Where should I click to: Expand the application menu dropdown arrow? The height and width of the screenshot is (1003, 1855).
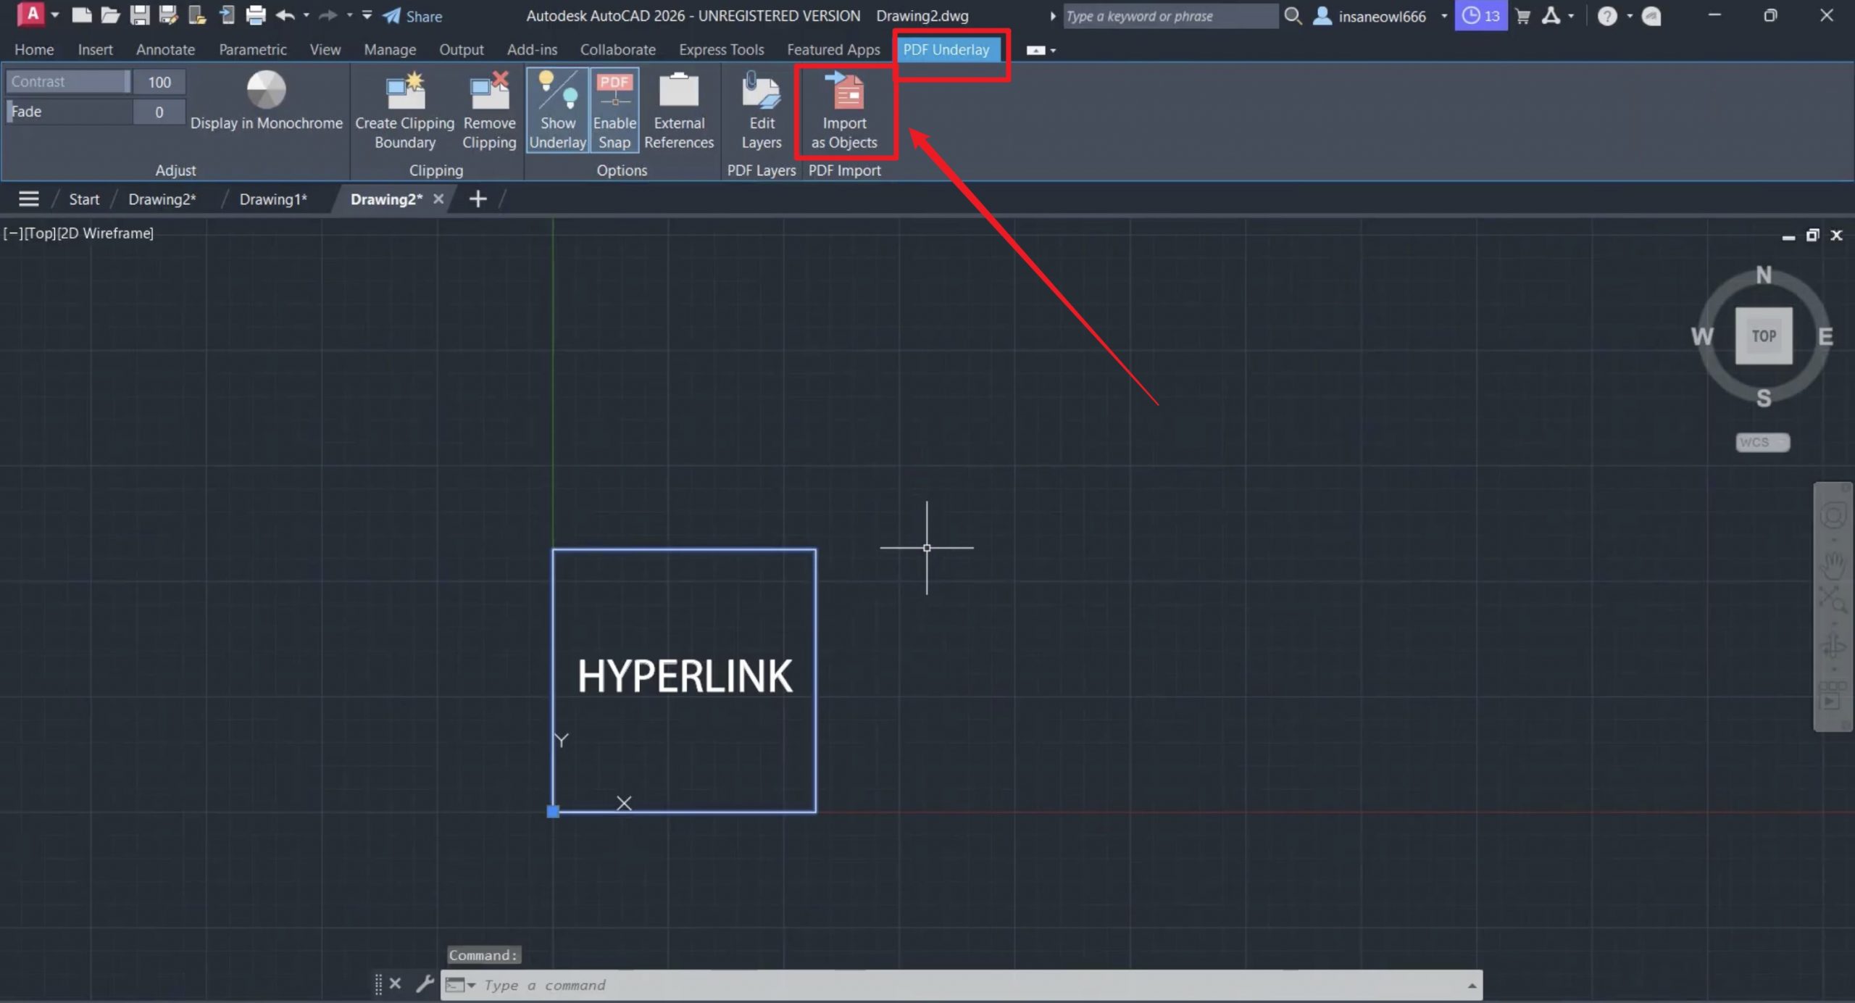54,14
